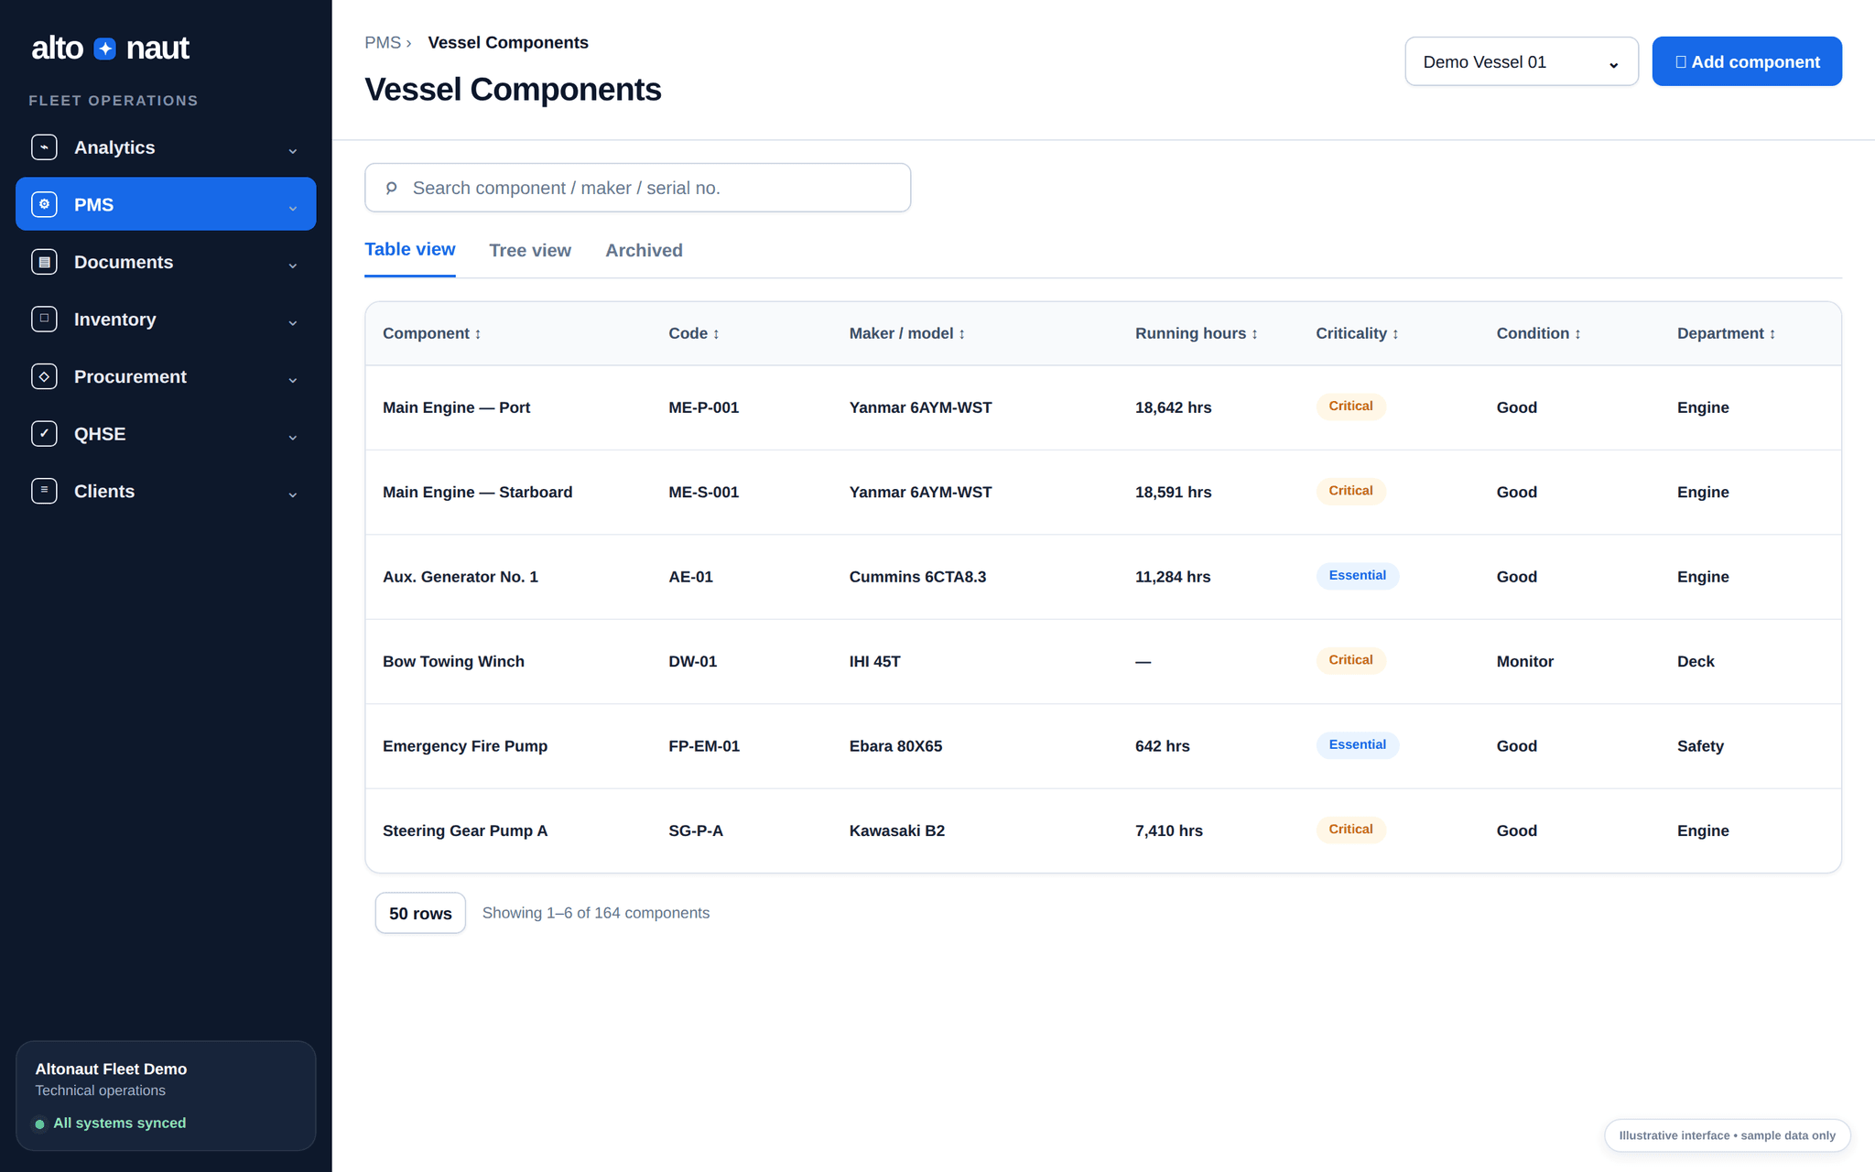Switch to the Table view tab
The height and width of the screenshot is (1172, 1875).
point(409,249)
